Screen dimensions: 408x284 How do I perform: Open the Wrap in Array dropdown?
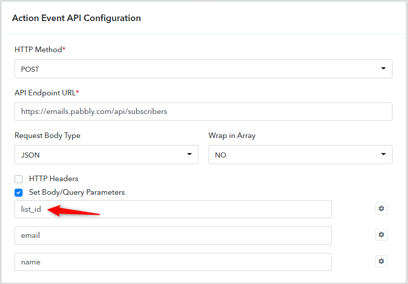(300, 155)
